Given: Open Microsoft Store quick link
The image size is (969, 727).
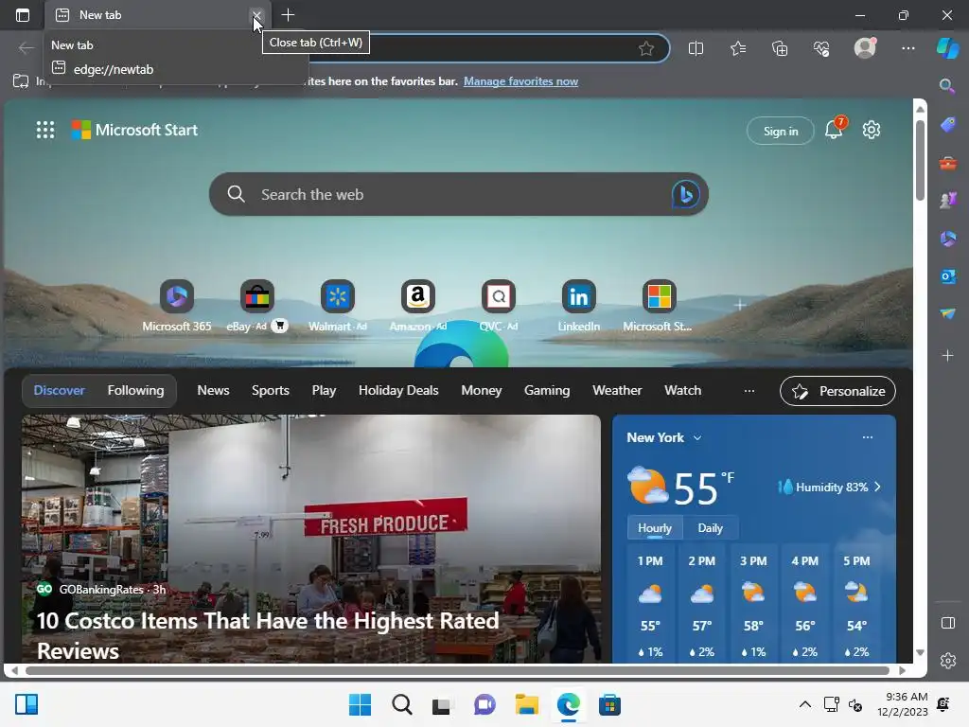Looking at the screenshot, I should click(x=659, y=306).
